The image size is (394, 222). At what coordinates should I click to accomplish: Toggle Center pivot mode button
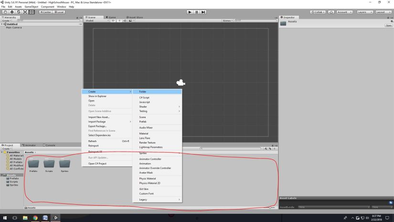pos(46,12)
